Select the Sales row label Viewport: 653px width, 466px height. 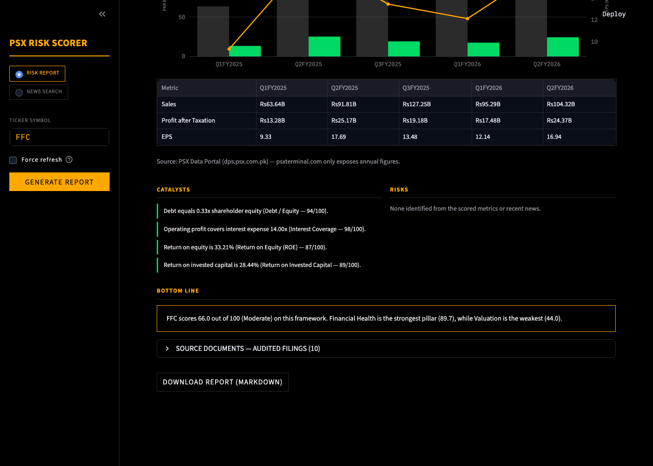point(207,104)
